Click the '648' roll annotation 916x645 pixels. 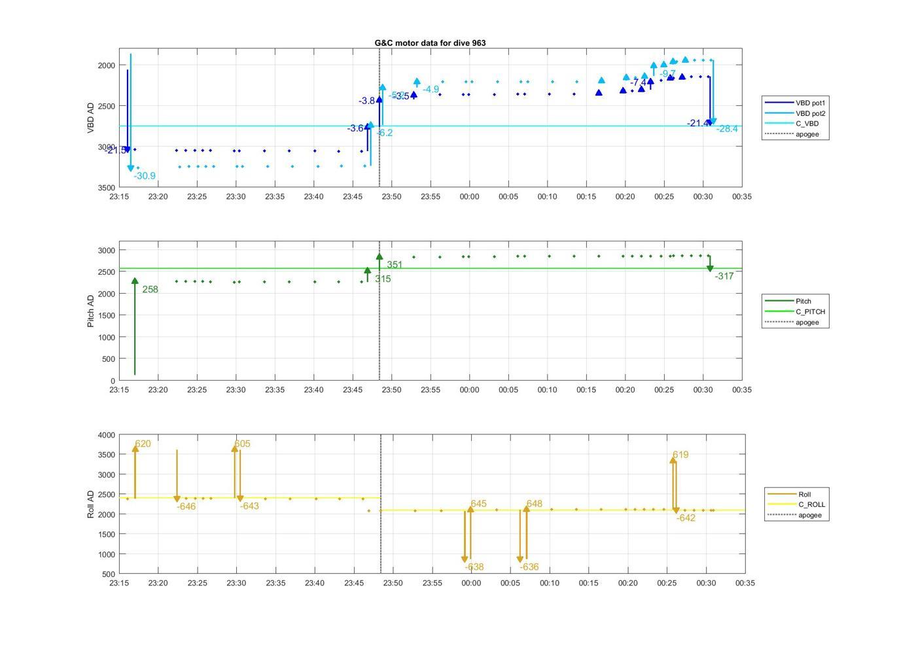click(x=534, y=504)
